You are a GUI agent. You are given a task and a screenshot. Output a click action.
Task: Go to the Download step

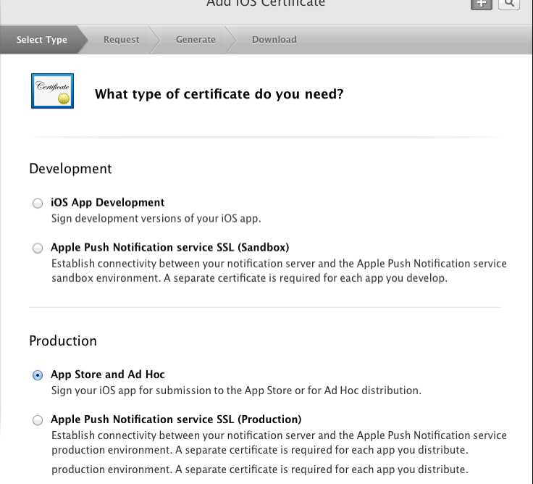tap(274, 39)
